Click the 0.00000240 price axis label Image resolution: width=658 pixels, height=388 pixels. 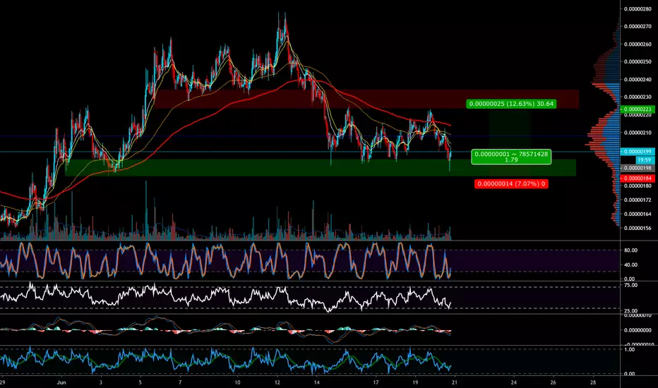[638, 80]
